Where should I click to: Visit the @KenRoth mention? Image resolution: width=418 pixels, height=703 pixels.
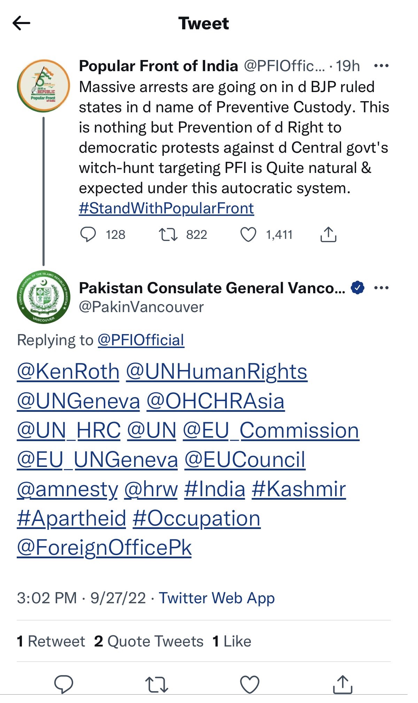(68, 371)
